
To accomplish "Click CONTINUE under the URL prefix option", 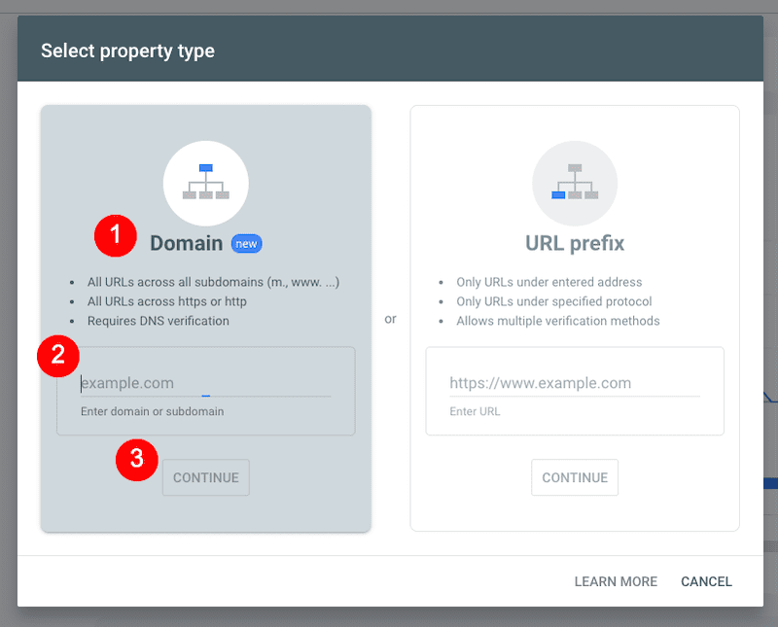I will pos(575,477).
